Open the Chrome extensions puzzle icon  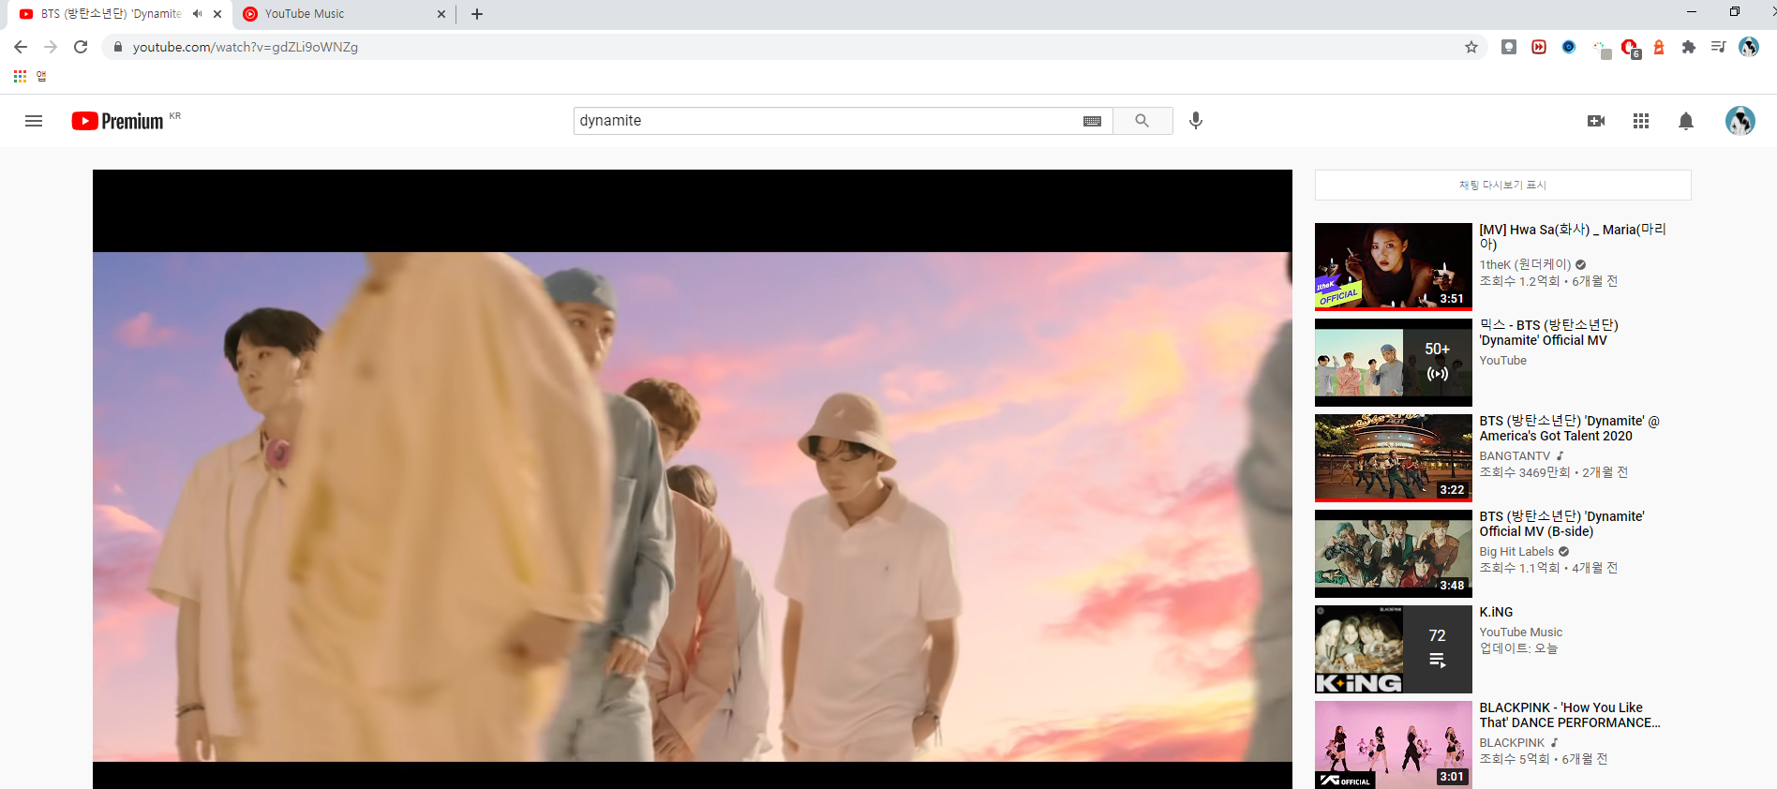(1689, 47)
